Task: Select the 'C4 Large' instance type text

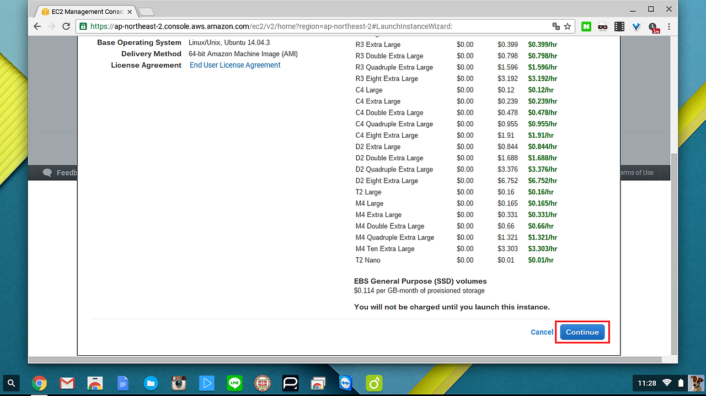Action: [x=369, y=90]
